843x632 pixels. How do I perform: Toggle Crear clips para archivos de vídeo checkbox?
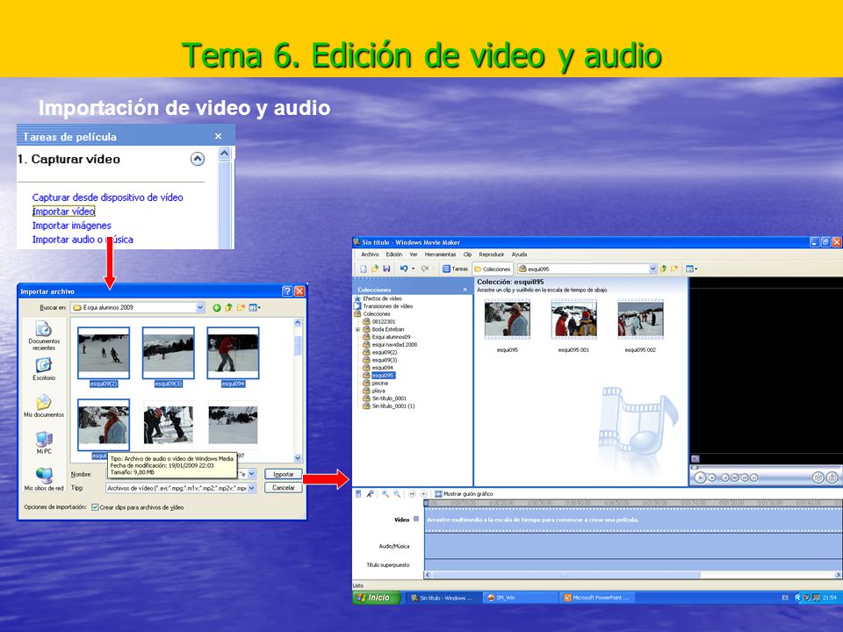click(95, 507)
